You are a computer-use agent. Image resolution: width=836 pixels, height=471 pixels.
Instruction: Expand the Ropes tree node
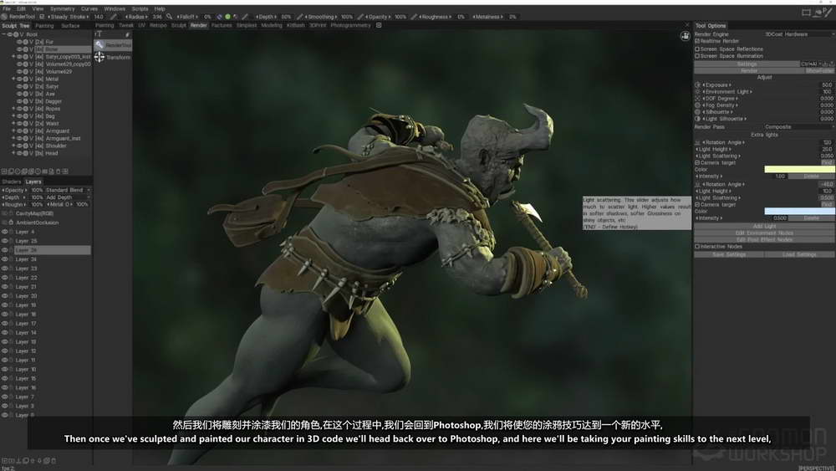click(x=13, y=109)
